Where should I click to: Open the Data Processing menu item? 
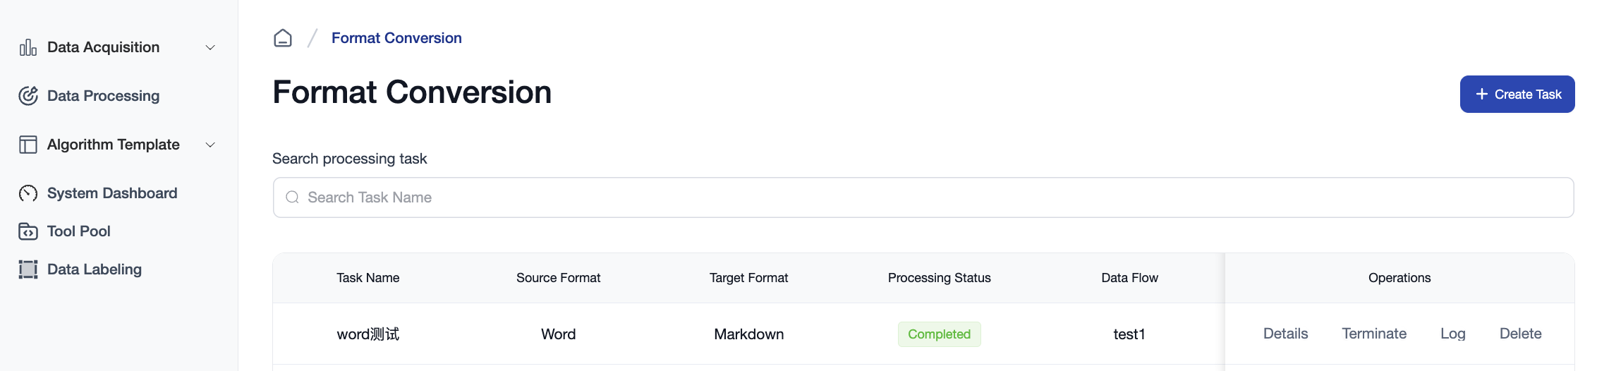pyautogui.click(x=103, y=96)
